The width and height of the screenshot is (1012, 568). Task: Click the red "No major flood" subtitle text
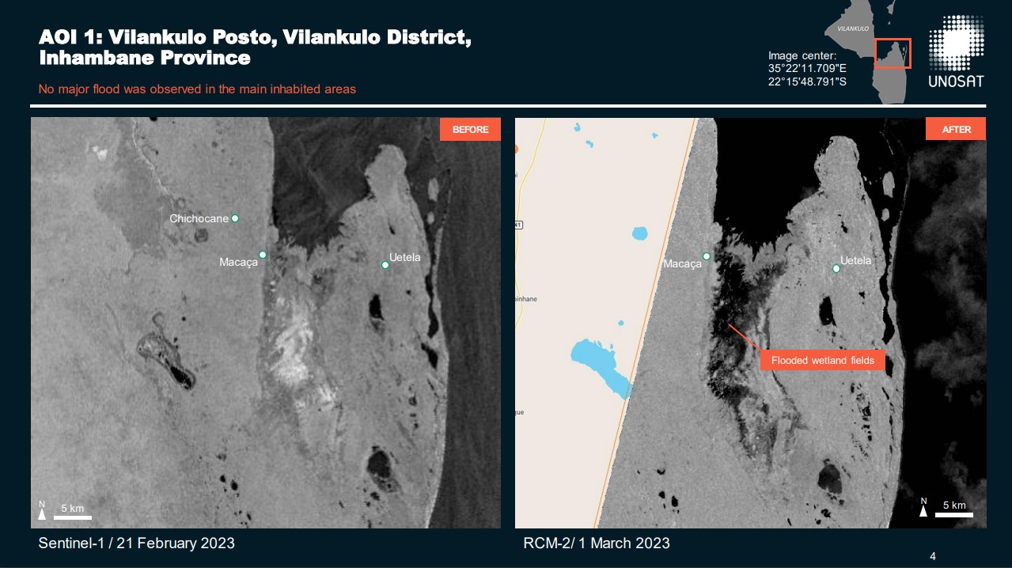pos(197,89)
